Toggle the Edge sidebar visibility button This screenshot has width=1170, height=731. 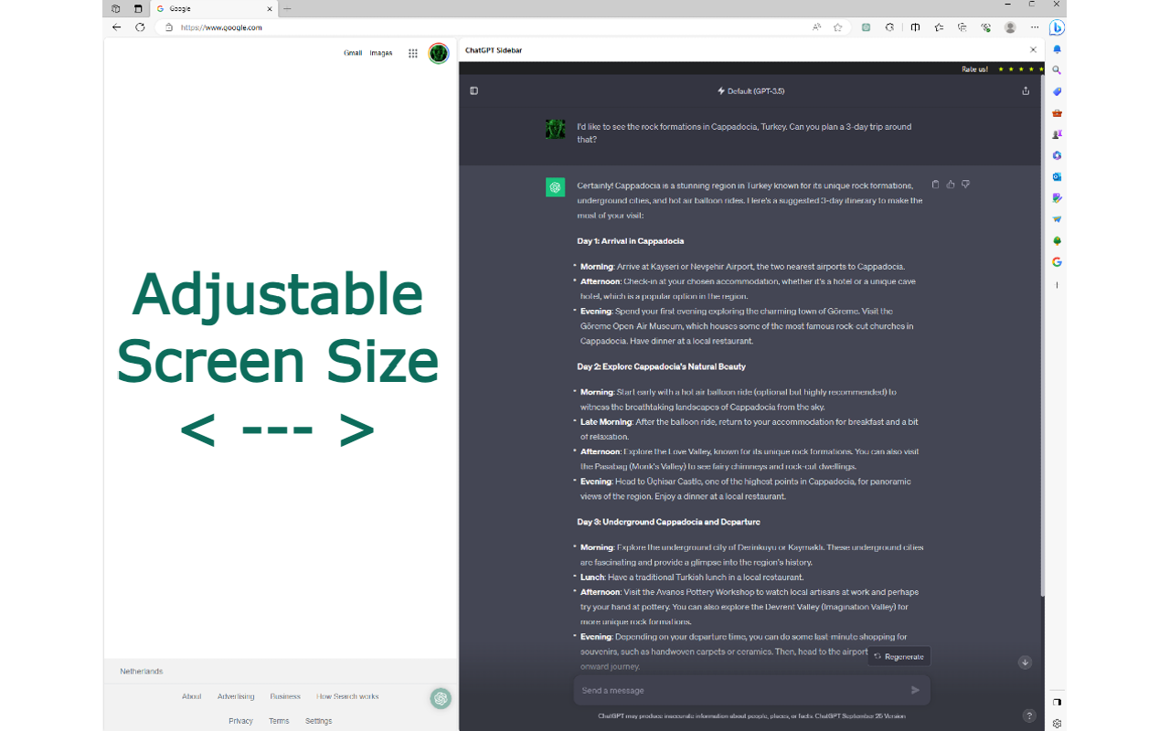(x=1057, y=702)
